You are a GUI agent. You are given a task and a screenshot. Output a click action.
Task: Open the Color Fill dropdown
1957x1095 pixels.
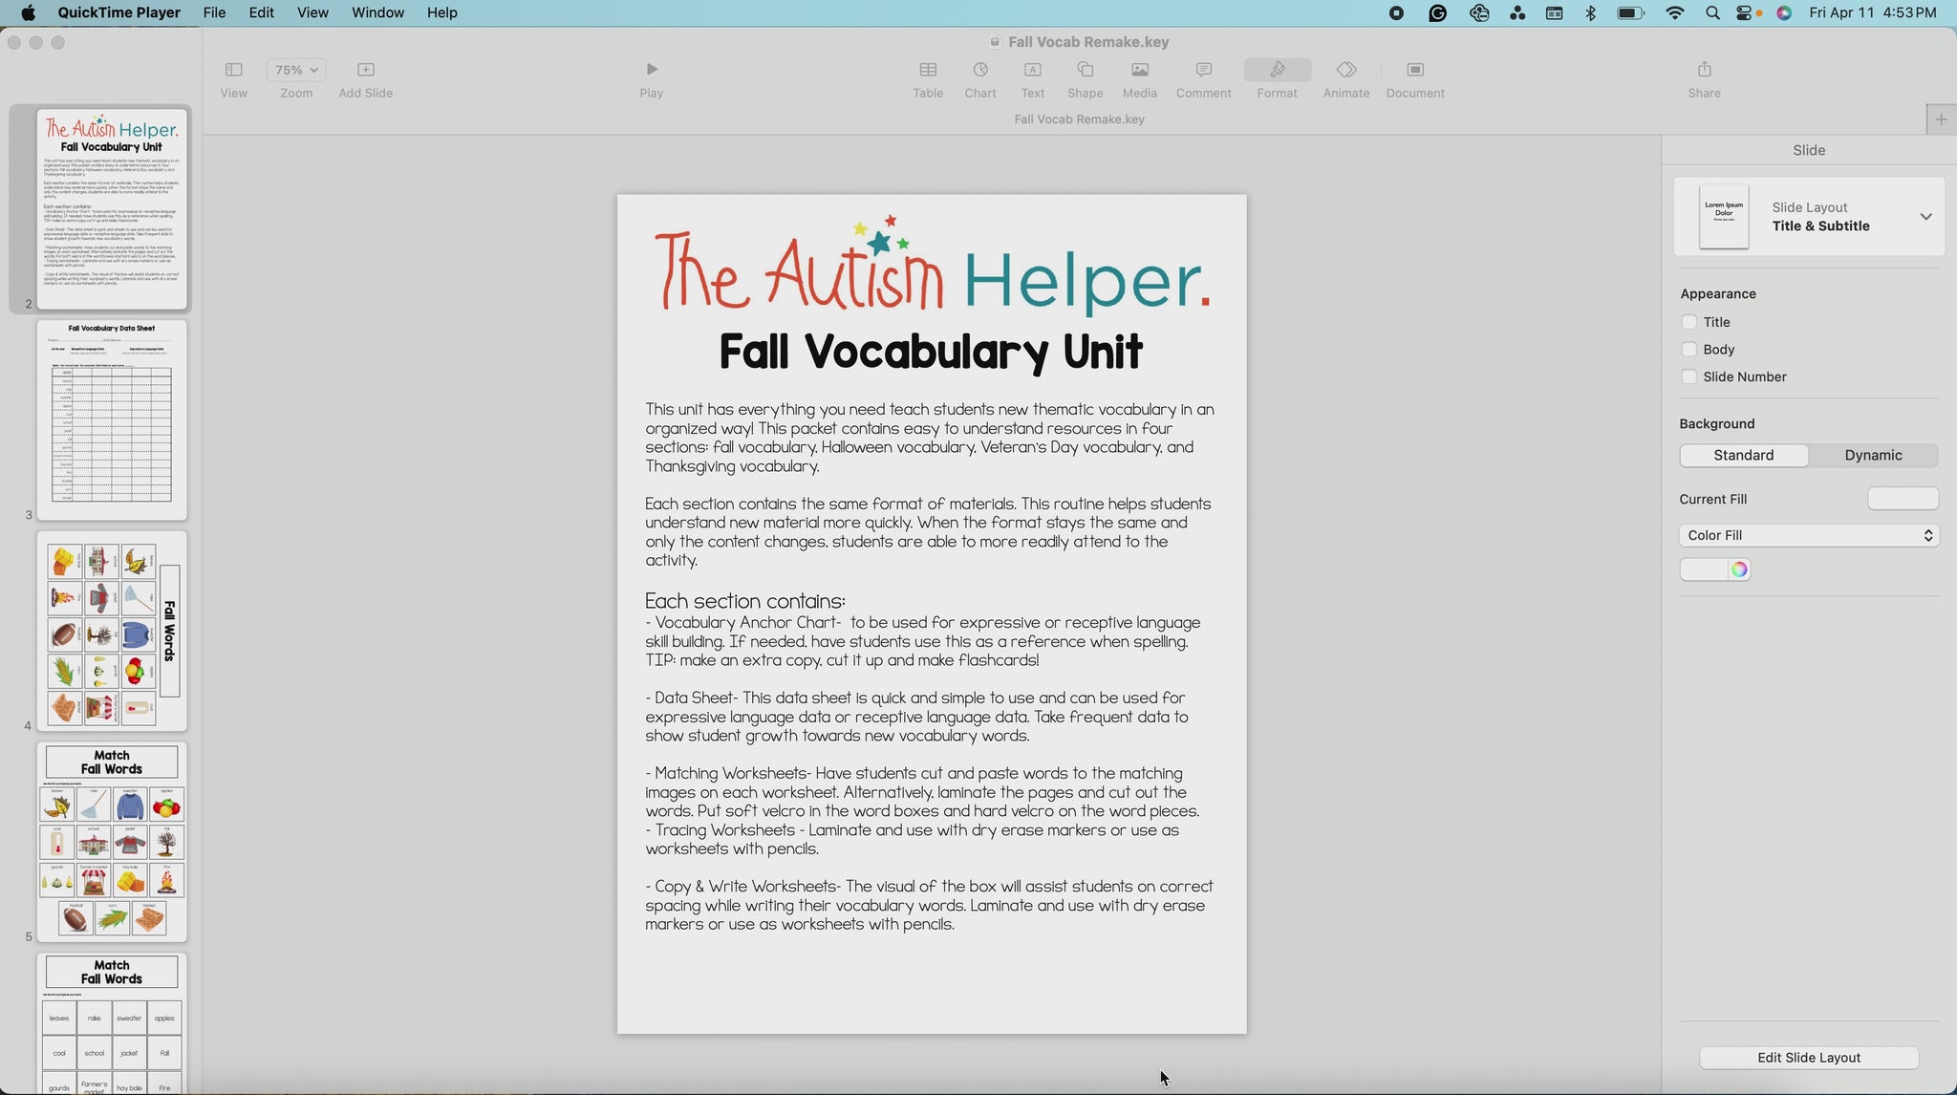[1808, 536]
